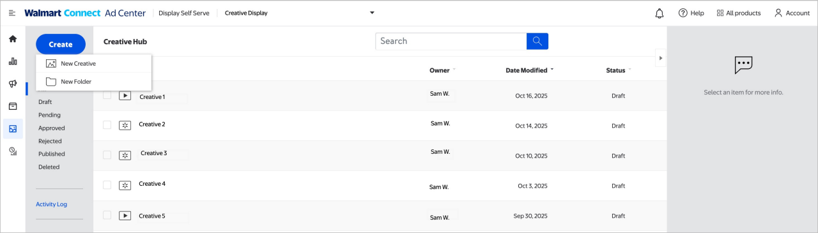This screenshot has height=233, width=818.
Task: Click the image icon beside New Creative
Action: tap(51, 64)
